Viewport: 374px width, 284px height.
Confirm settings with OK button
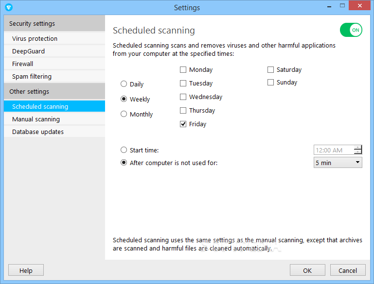(307, 270)
